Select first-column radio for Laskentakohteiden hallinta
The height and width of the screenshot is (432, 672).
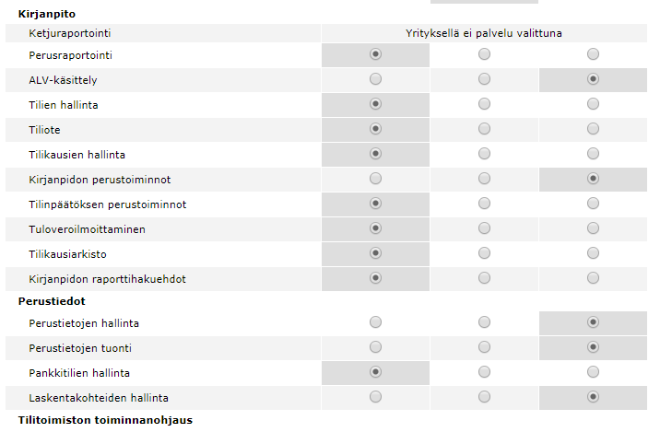pyautogui.click(x=375, y=397)
